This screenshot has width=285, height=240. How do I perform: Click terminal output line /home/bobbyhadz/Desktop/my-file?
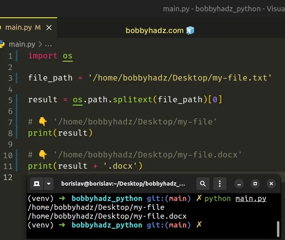[96, 207]
